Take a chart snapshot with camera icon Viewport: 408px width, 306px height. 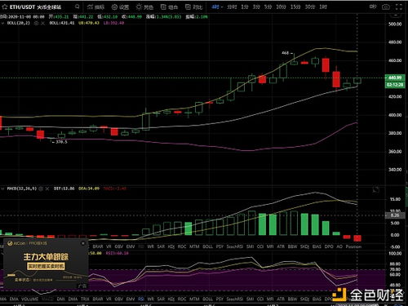tap(386, 7)
